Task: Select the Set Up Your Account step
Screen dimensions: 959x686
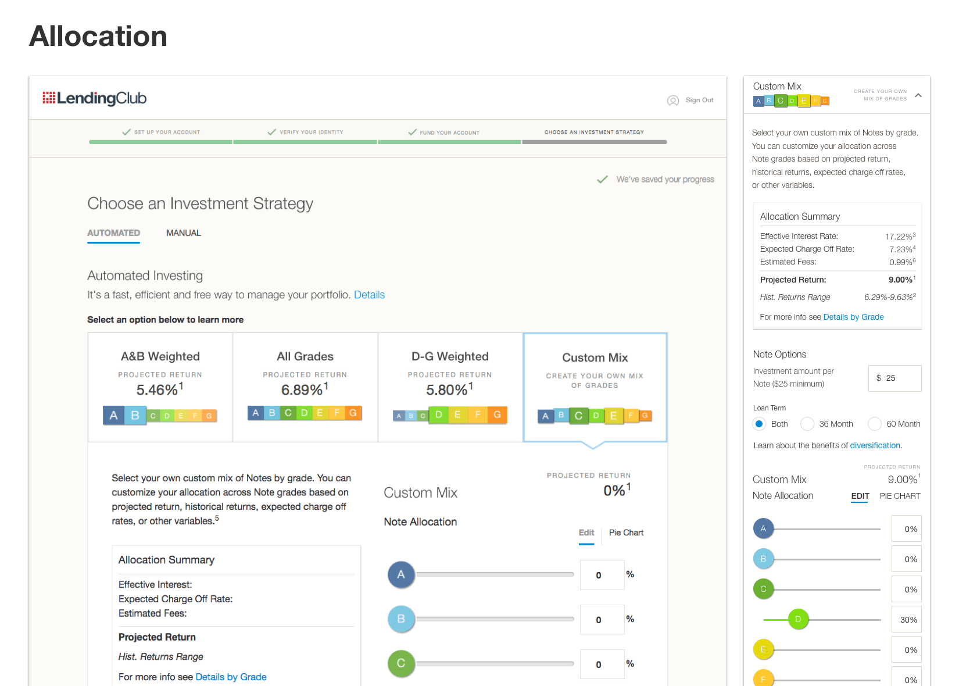Action: point(161,133)
